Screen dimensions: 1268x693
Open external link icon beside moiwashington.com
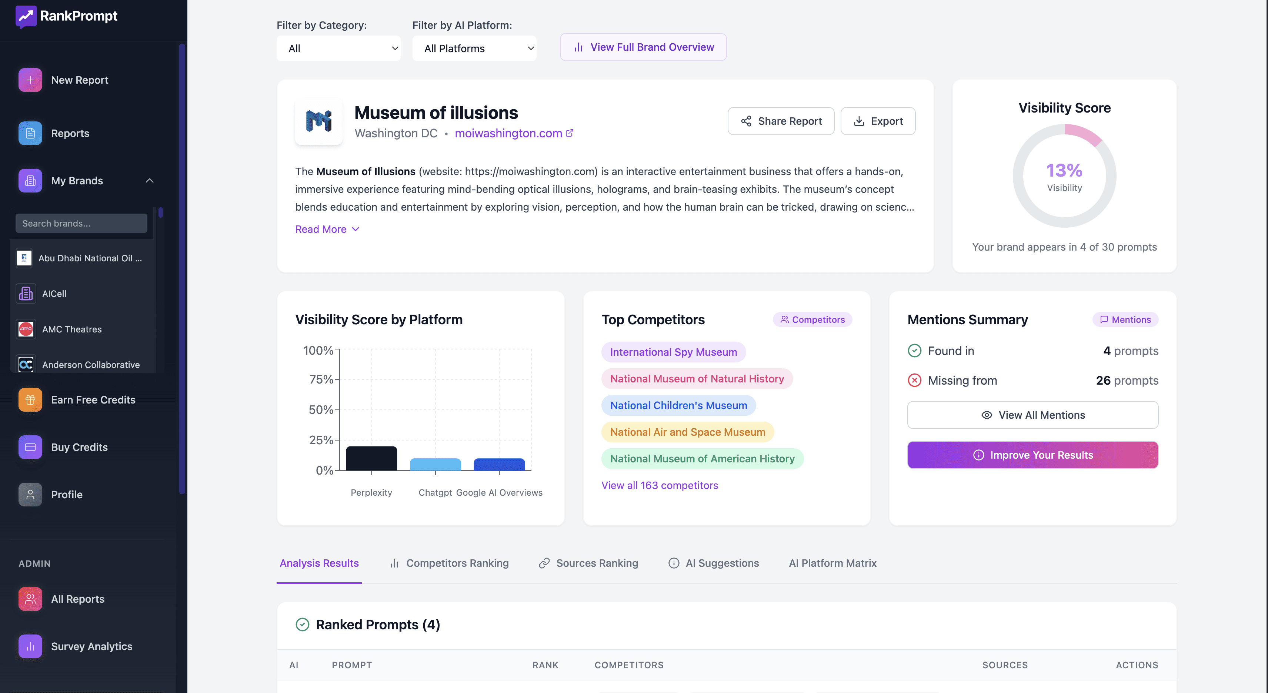570,133
